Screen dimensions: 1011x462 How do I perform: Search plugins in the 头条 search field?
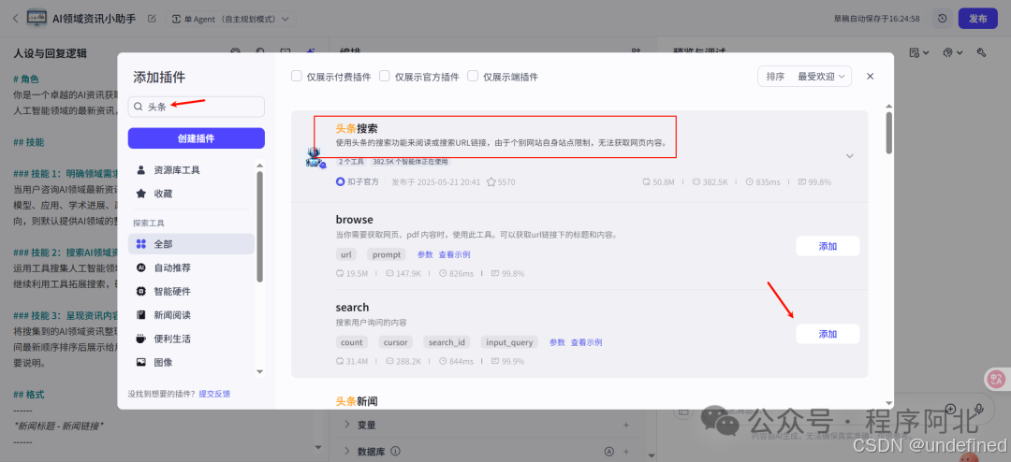pyautogui.click(x=196, y=107)
